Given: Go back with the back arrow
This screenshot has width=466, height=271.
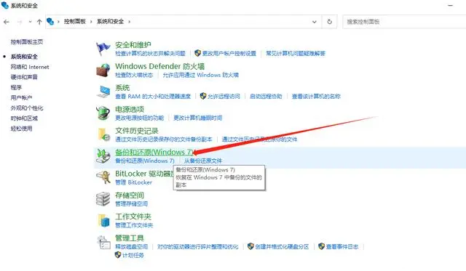Looking at the screenshot, I should (7, 22).
